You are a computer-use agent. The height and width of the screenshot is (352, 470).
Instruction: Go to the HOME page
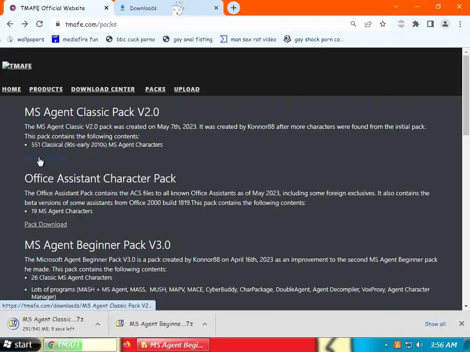tap(11, 89)
